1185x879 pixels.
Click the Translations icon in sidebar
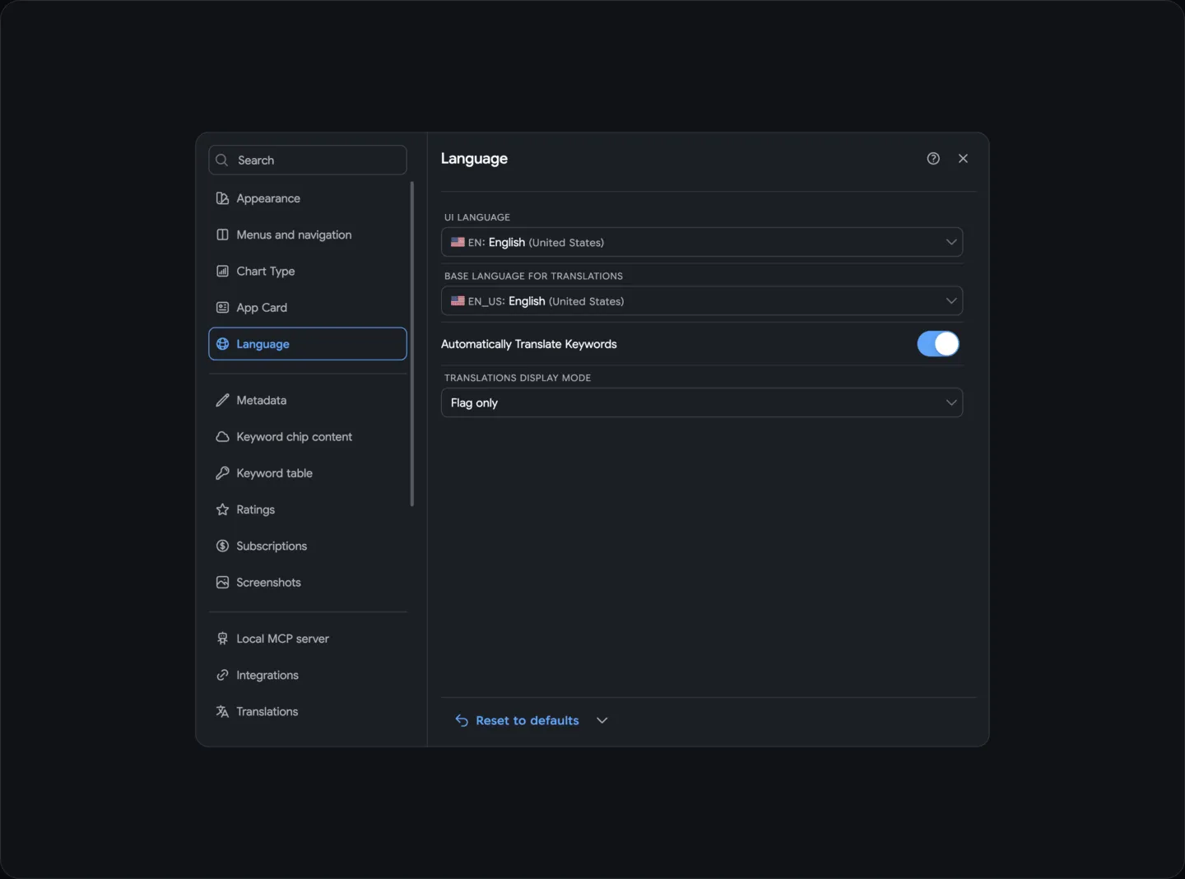tap(222, 711)
